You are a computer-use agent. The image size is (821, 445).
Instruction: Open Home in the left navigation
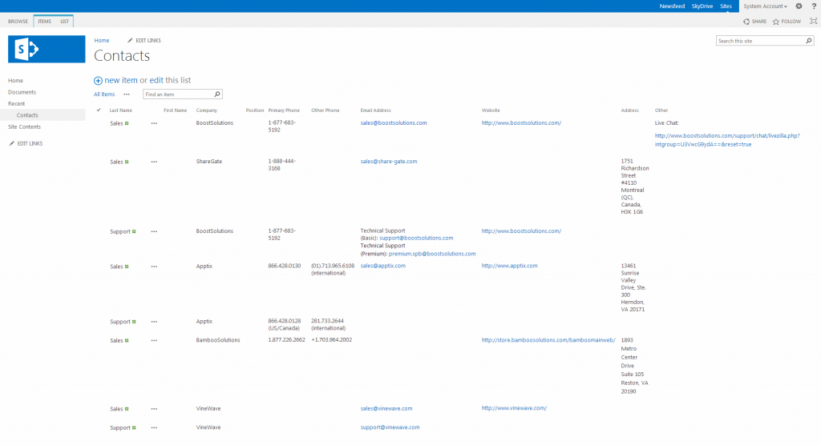pos(16,81)
